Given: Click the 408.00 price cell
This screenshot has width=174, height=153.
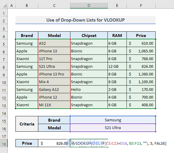Looking at the screenshot, I should (x=141, y=105).
